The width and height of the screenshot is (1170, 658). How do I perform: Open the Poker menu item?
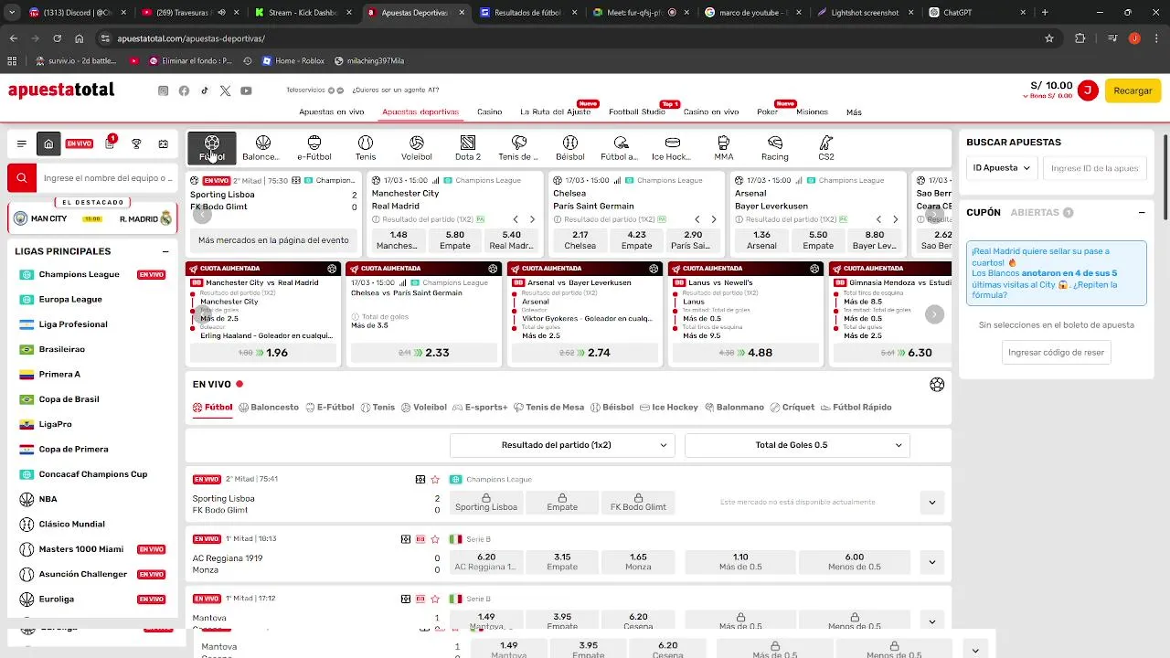click(x=767, y=111)
